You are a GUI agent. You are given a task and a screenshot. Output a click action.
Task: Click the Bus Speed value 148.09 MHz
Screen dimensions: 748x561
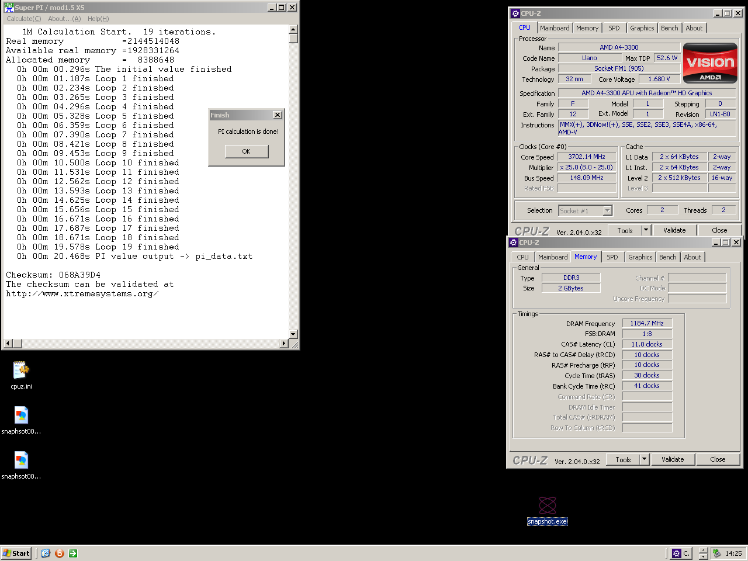[x=587, y=178]
